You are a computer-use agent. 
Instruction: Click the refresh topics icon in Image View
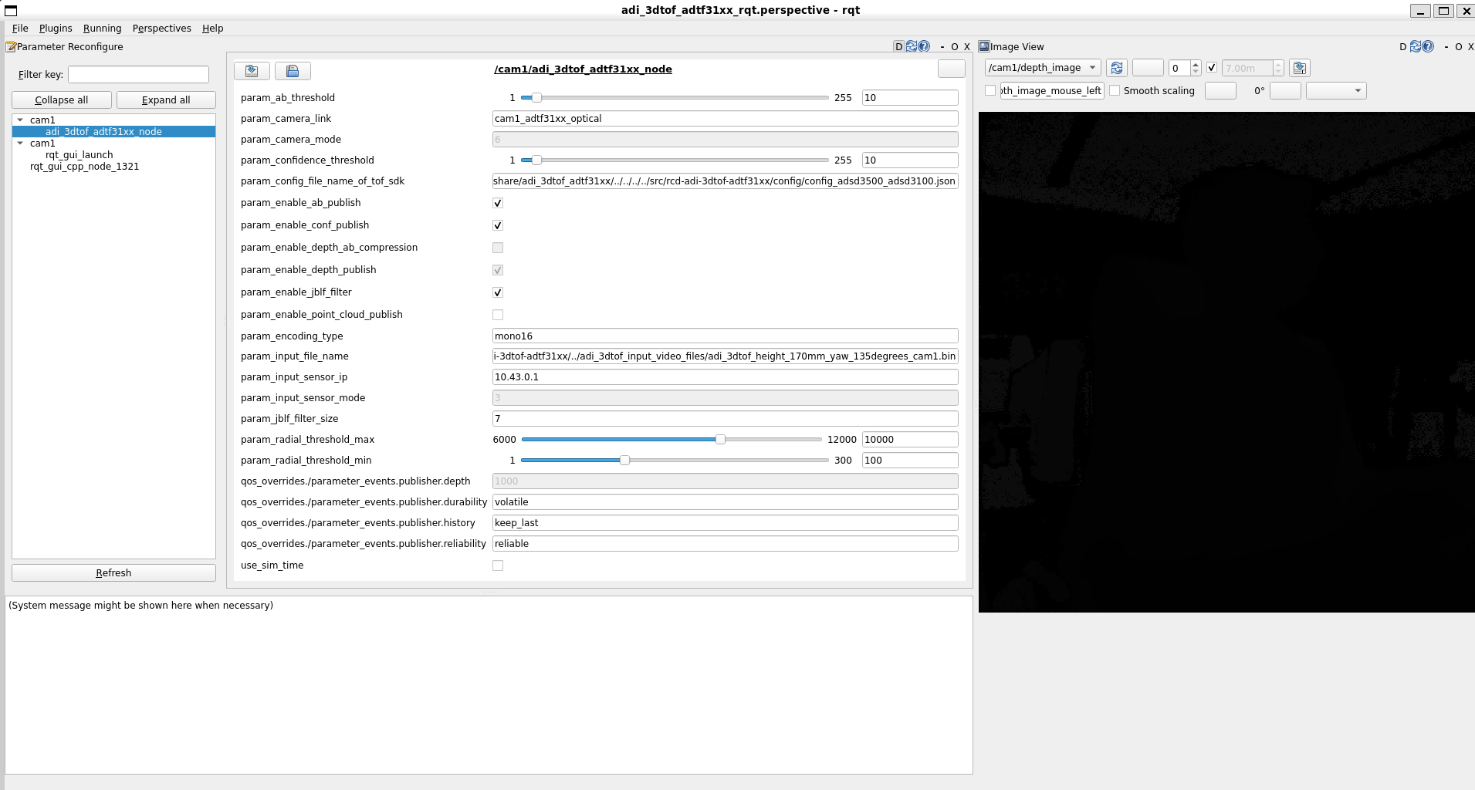1117,68
